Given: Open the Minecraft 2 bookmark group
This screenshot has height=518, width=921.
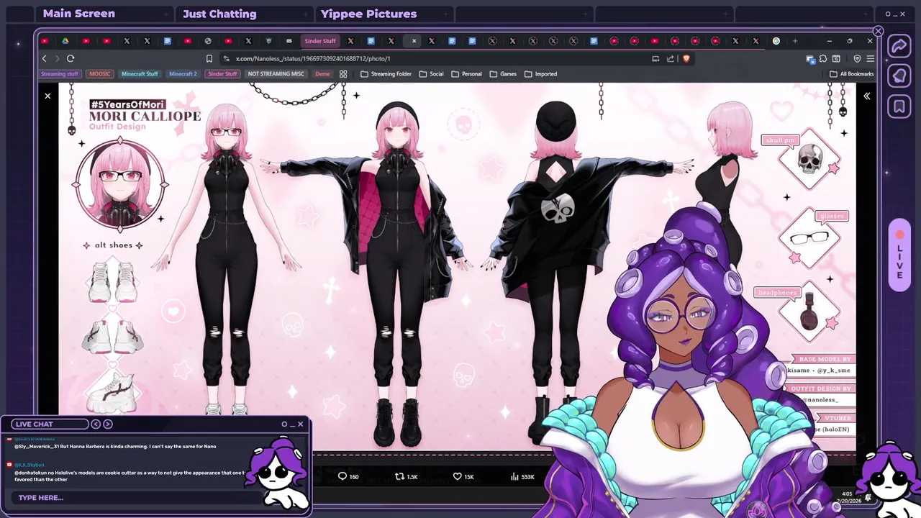Looking at the screenshot, I should point(183,74).
